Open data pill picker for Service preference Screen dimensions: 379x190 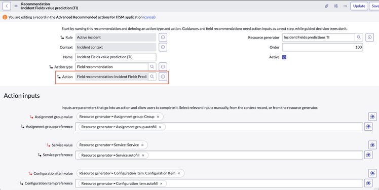tap(368, 155)
